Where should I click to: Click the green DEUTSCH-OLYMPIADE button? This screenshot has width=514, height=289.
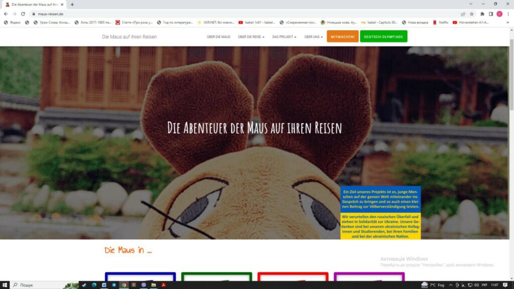(383, 37)
